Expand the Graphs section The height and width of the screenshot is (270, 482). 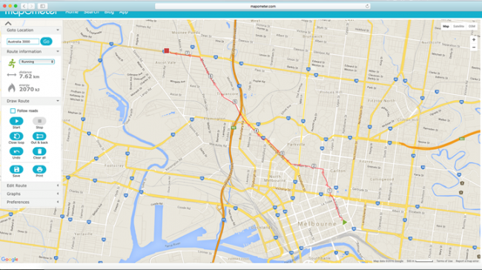(31, 194)
